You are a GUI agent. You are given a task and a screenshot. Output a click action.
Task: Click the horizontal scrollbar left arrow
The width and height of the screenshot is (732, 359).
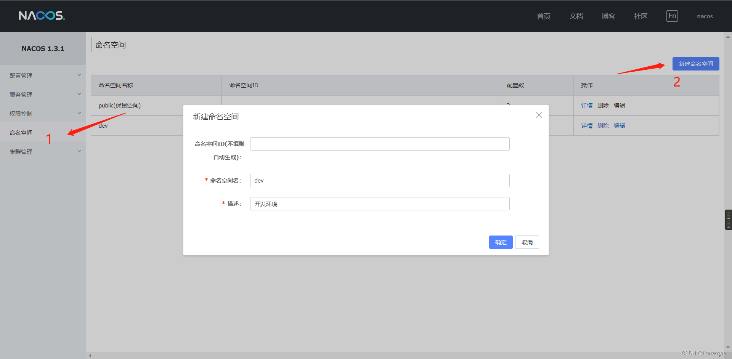(x=90, y=356)
